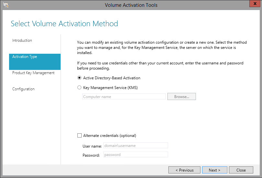The image size is (262, 178).
Task: Proceed with the Next > button
Action: coord(214,170)
